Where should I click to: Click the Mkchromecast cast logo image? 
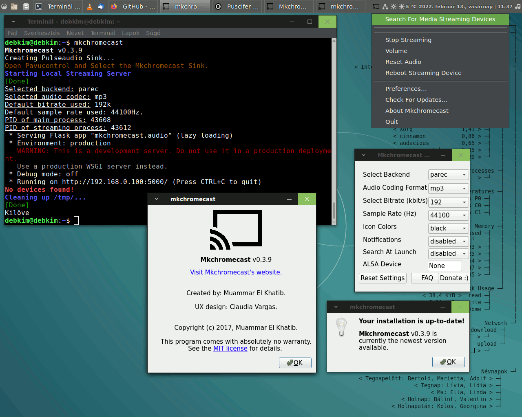[236, 230]
